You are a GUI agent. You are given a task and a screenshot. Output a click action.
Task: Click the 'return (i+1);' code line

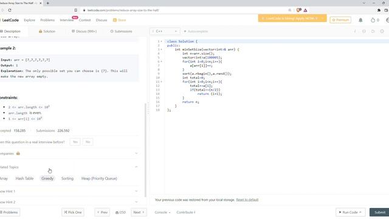click(210, 94)
